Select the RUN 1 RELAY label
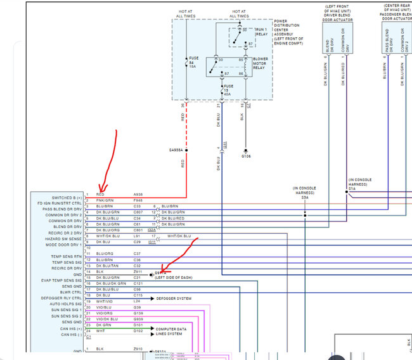 click(261, 32)
